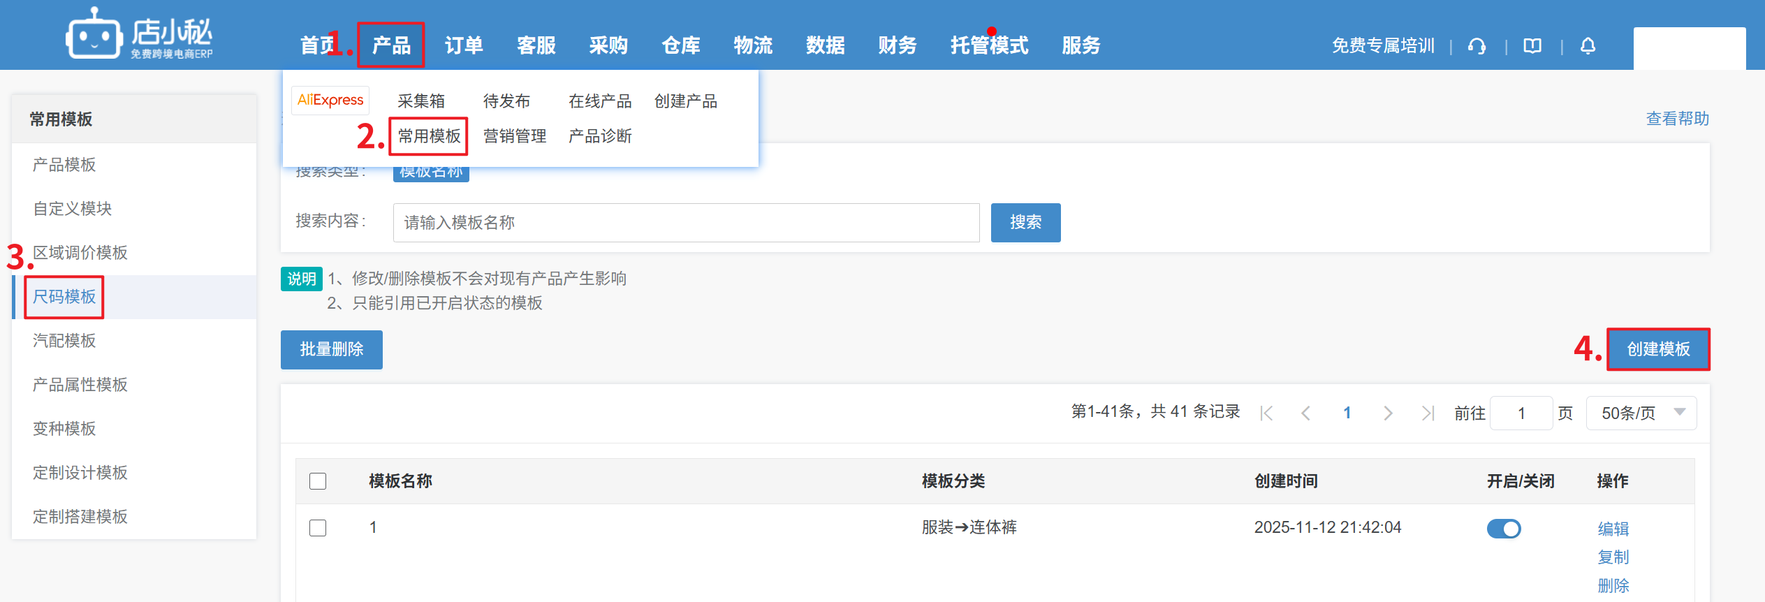Click the next page arrow
Image resolution: width=1765 pixels, height=602 pixels.
1388,413
